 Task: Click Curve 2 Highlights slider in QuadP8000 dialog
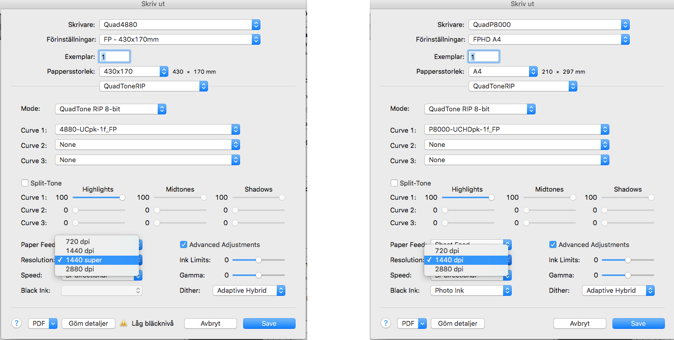[468, 210]
